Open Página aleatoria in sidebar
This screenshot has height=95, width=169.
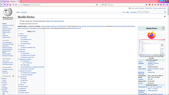[6, 32]
